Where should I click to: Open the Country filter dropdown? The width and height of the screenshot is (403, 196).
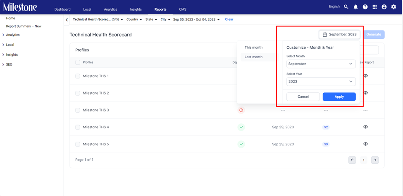tap(134, 19)
